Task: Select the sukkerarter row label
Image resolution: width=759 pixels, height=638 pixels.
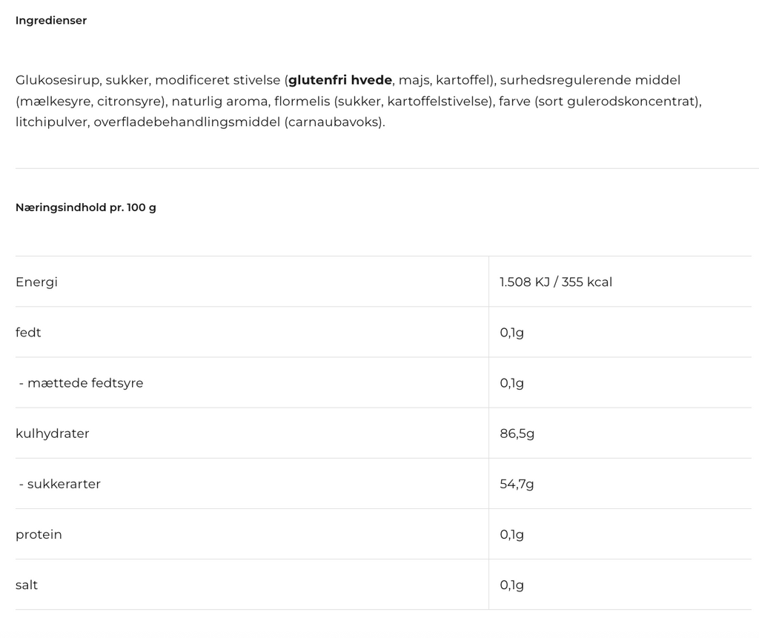Action: tap(59, 484)
